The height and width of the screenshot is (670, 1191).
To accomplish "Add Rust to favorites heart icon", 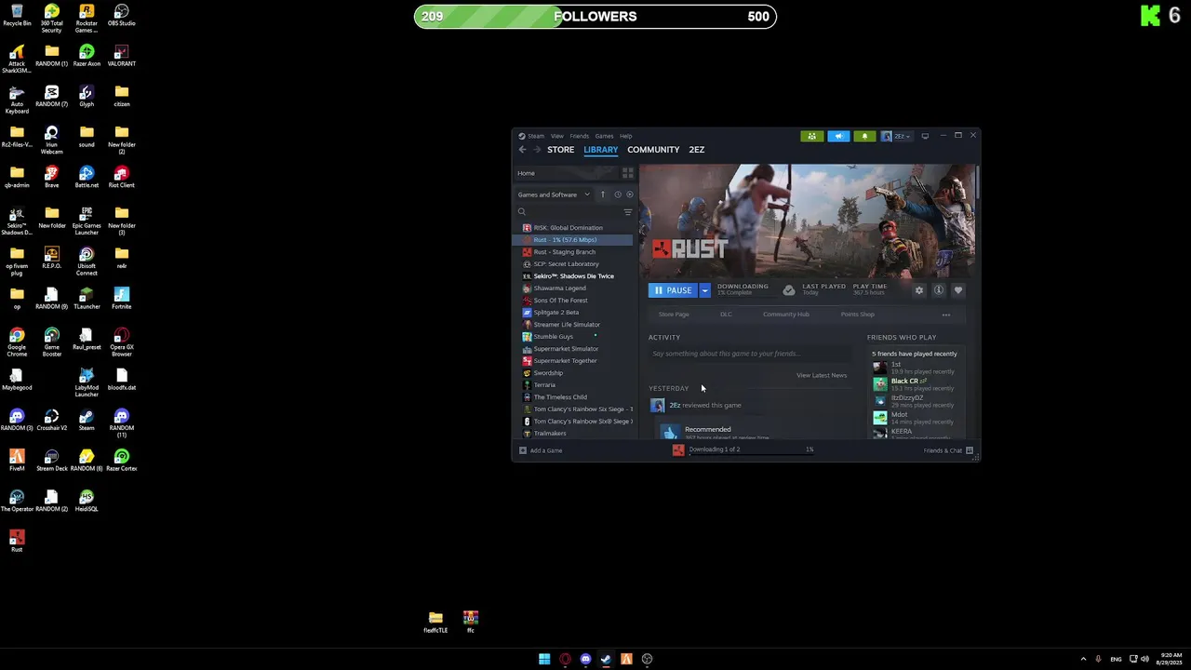I will (x=958, y=290).
